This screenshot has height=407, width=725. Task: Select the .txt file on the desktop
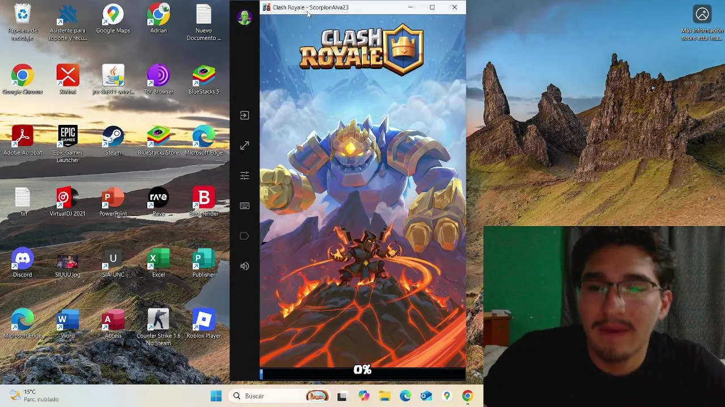coord(23,202)
